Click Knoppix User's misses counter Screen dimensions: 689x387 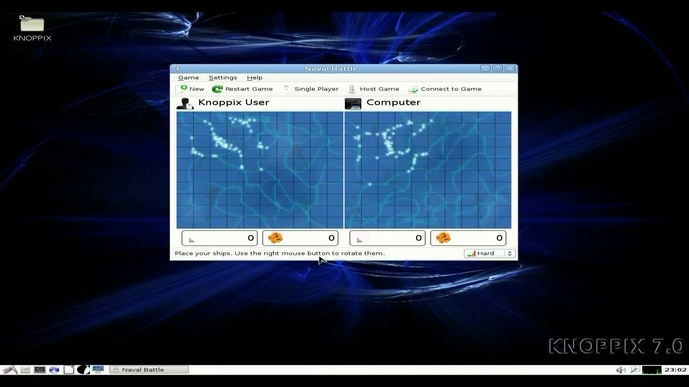pos(220,238)
